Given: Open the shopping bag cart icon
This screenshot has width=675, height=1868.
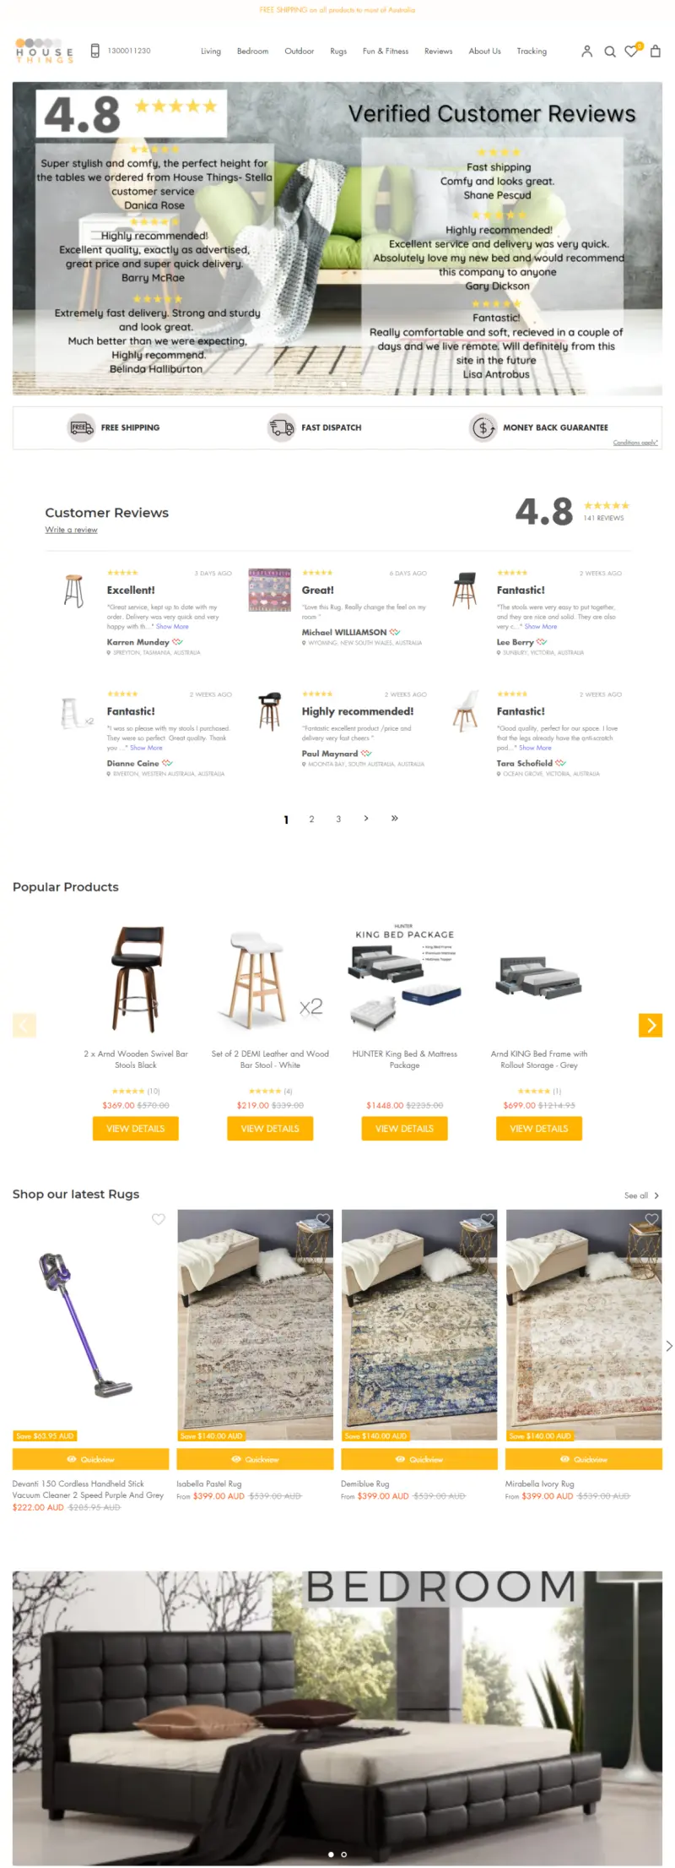Looking at the screenshot, I should coord(655,52).
